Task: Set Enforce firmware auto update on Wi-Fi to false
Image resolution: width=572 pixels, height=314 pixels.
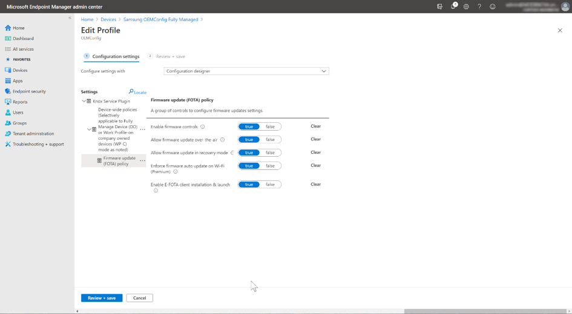Action: coord(271,166)
